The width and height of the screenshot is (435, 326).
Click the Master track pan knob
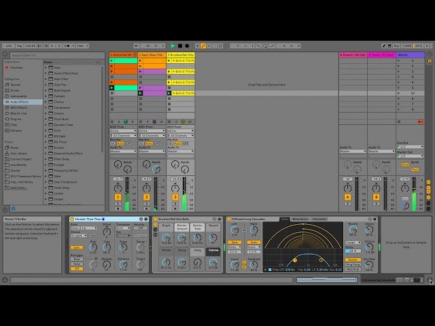click(405, 188)
